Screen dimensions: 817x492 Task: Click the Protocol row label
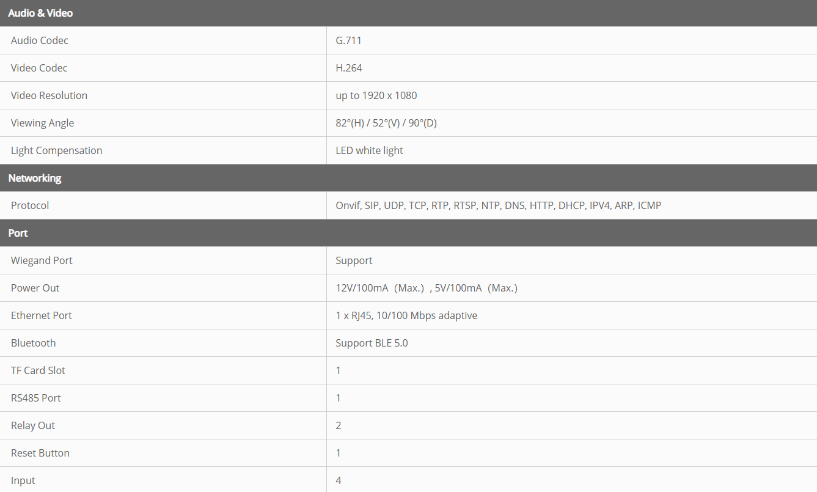pos(30,205)
